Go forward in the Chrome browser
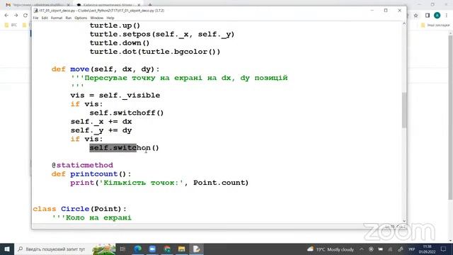Image resolution: width=453 pixels, height=255 pixels. [16, 16]
